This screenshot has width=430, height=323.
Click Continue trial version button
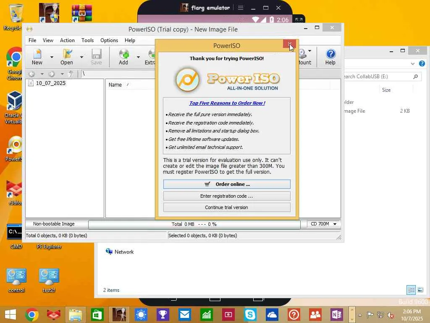click(227, 207)
